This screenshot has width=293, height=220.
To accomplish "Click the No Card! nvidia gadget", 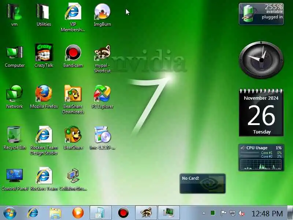I will tap(203, 184).
